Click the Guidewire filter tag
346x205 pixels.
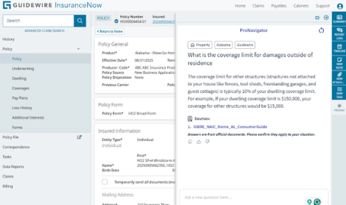click(x=245, y=45)
